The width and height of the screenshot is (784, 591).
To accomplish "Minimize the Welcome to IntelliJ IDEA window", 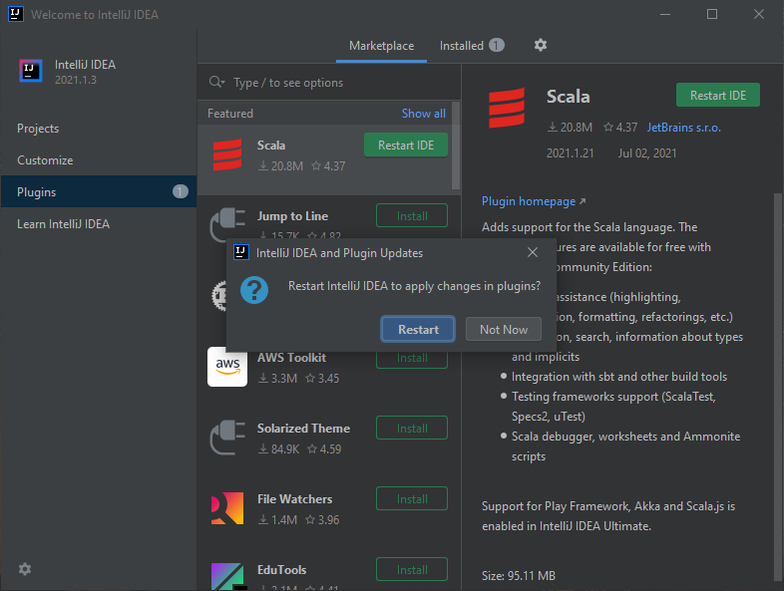I will (x=665, y=14).
